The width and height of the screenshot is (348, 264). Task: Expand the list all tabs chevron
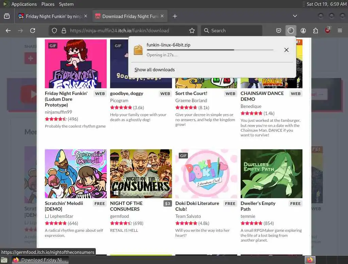coord(295,16)
